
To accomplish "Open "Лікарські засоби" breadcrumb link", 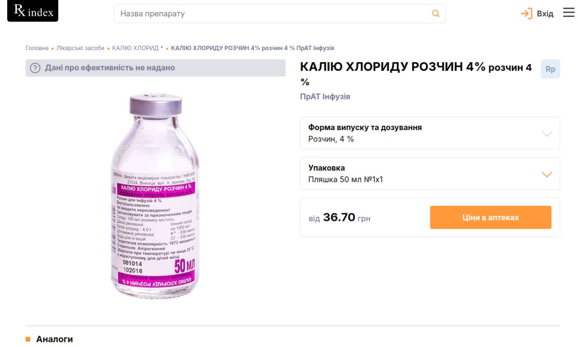I will 80,48.
